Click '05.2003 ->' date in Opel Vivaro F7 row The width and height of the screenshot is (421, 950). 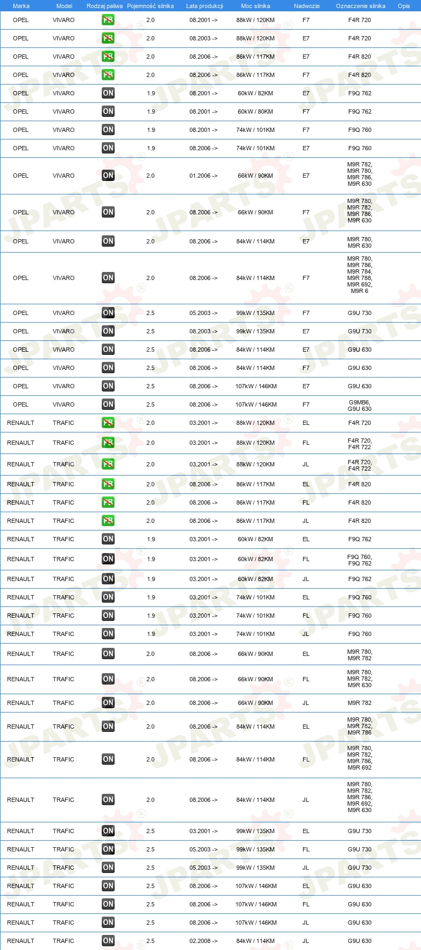[204, 313]
